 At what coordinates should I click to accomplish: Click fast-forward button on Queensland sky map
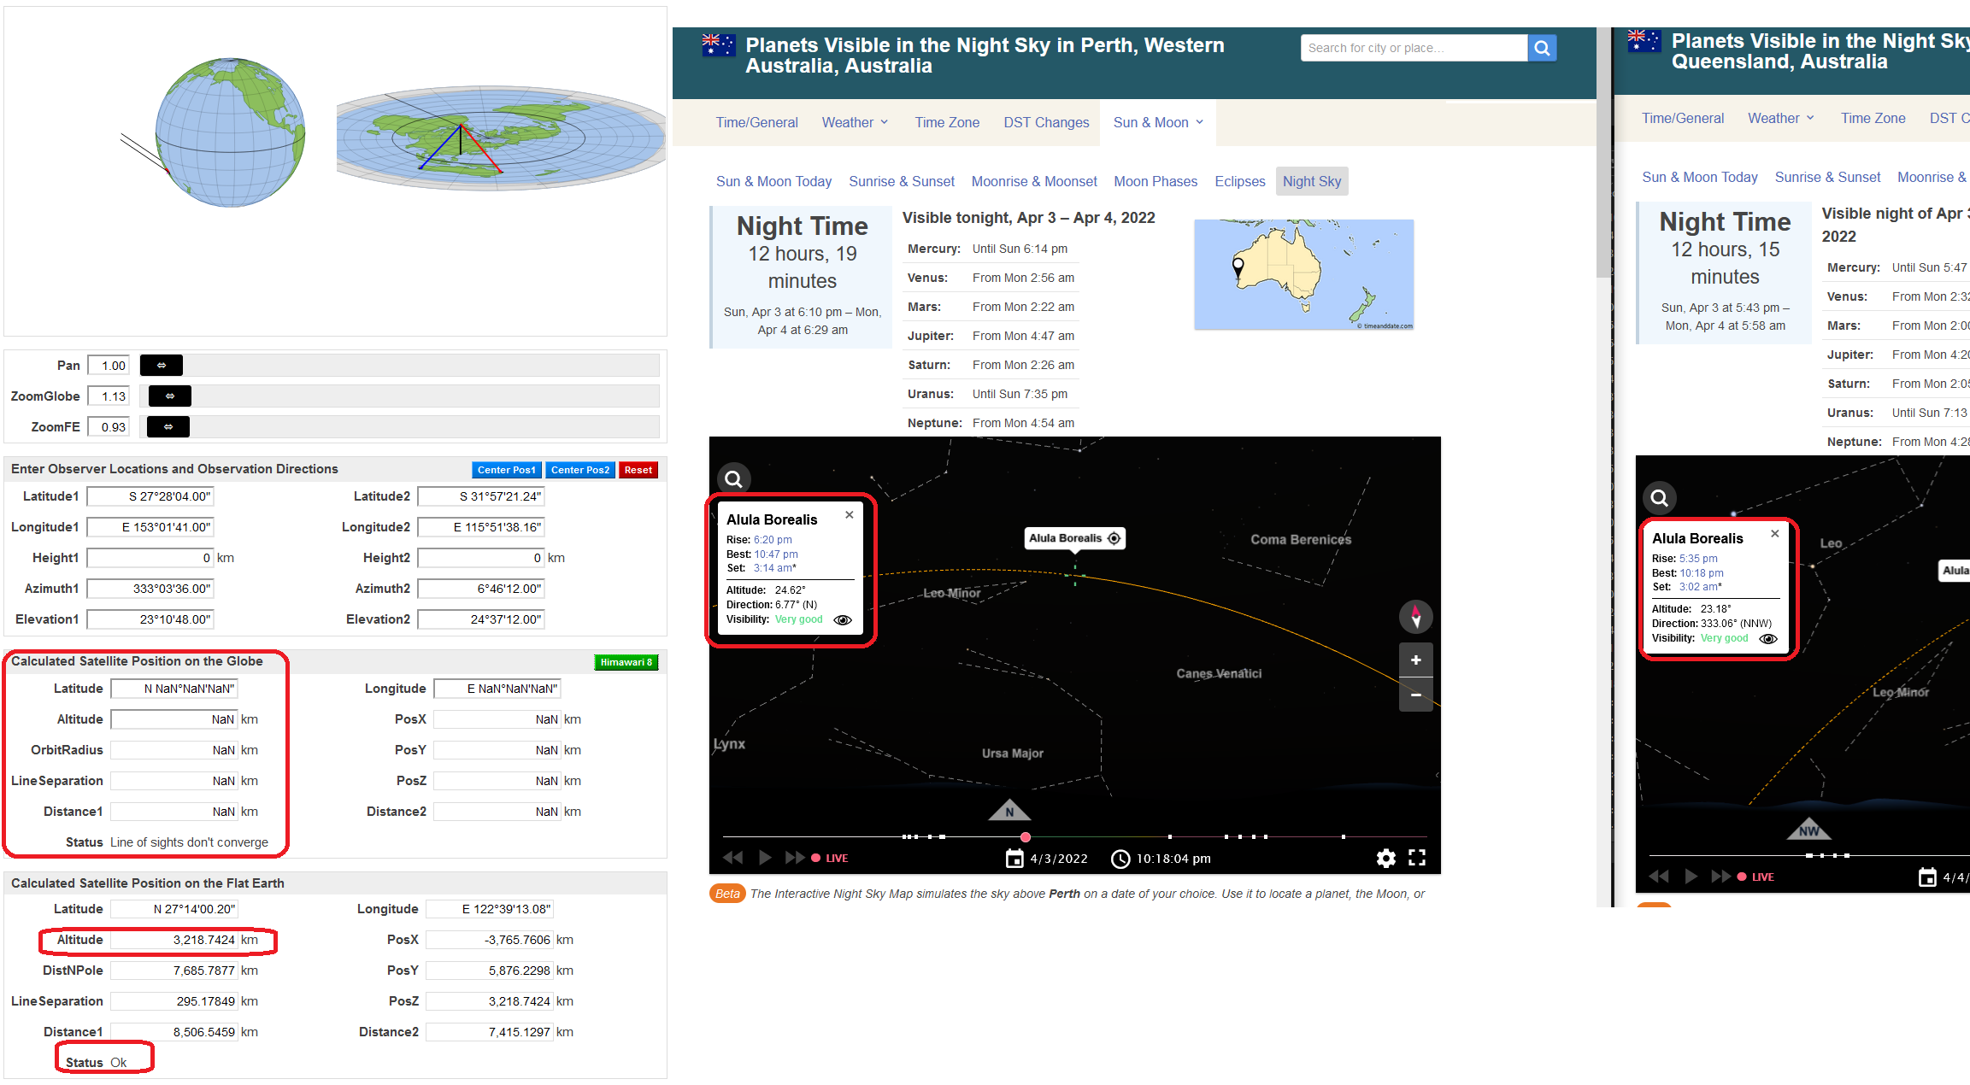pyautogui.click(x=1720, y=877)
